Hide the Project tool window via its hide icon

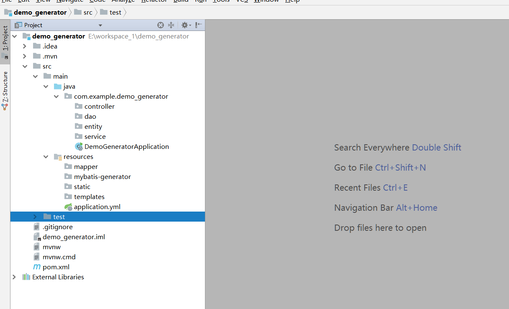click(x=198, y=25)
